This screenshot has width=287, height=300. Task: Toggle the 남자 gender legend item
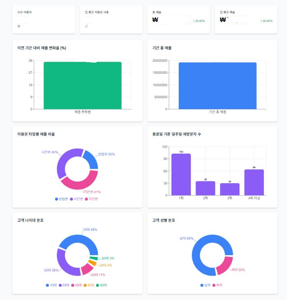[x=205, y=285]
